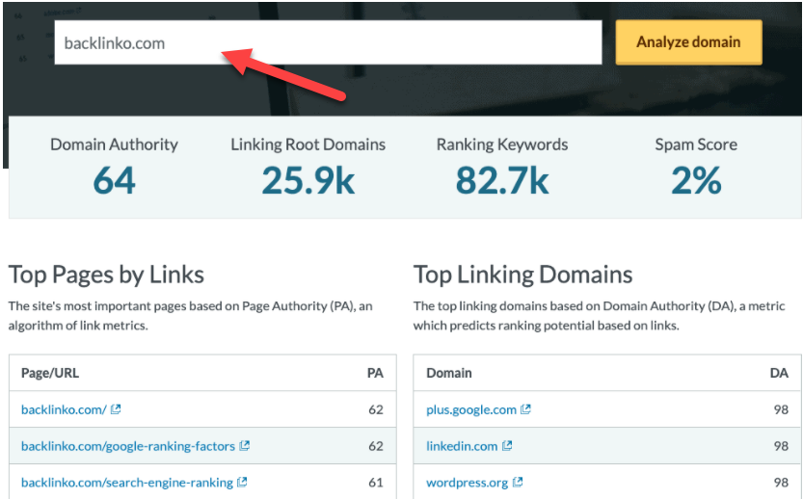The image size is (803, 499).
Task: Click the external link icon beside backlinko.com/
Action: coord(116,409)
